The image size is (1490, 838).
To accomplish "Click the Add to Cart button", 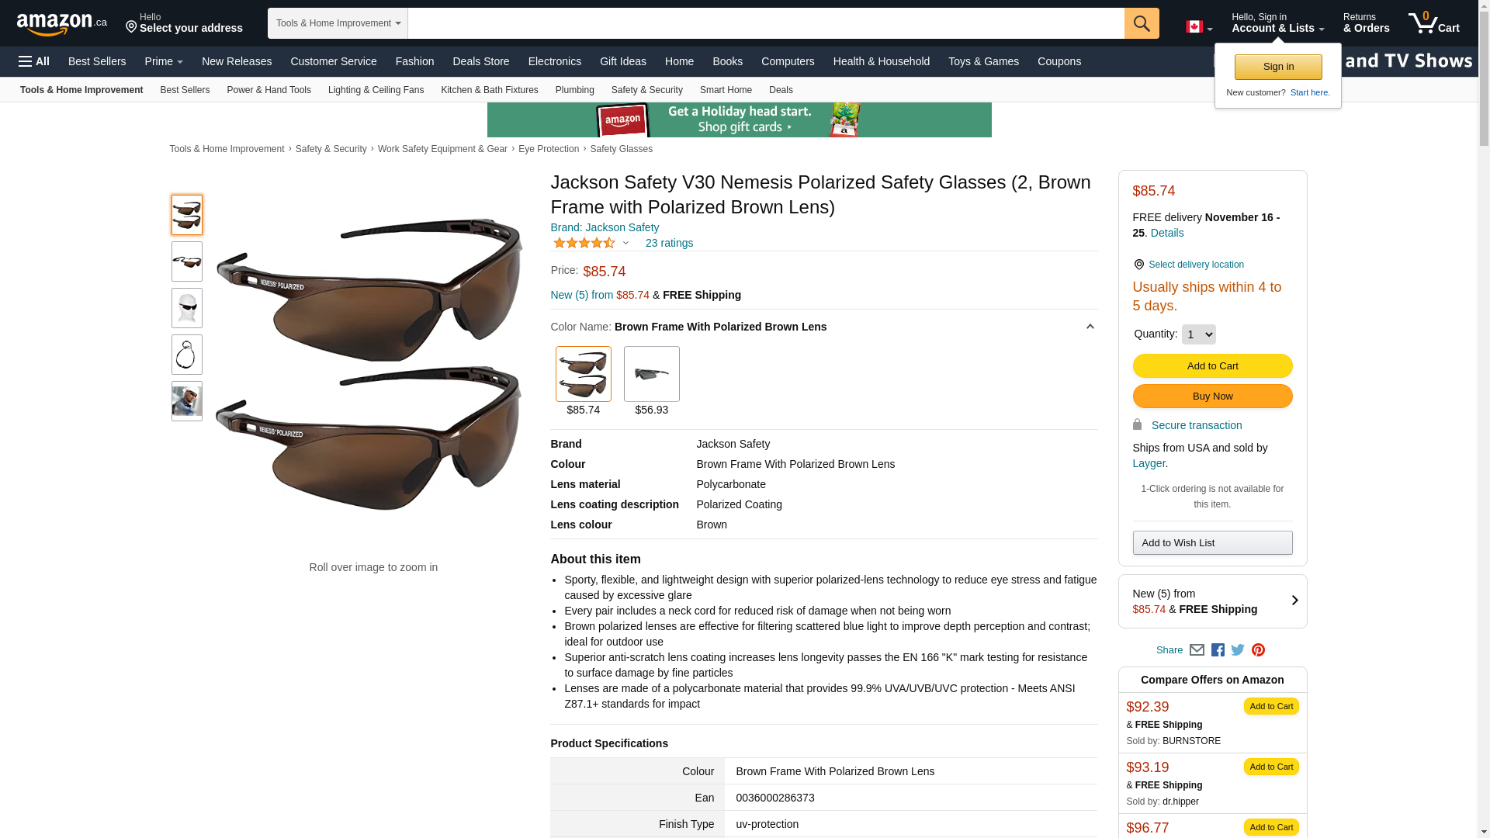I will click(x=1212, y=365).
